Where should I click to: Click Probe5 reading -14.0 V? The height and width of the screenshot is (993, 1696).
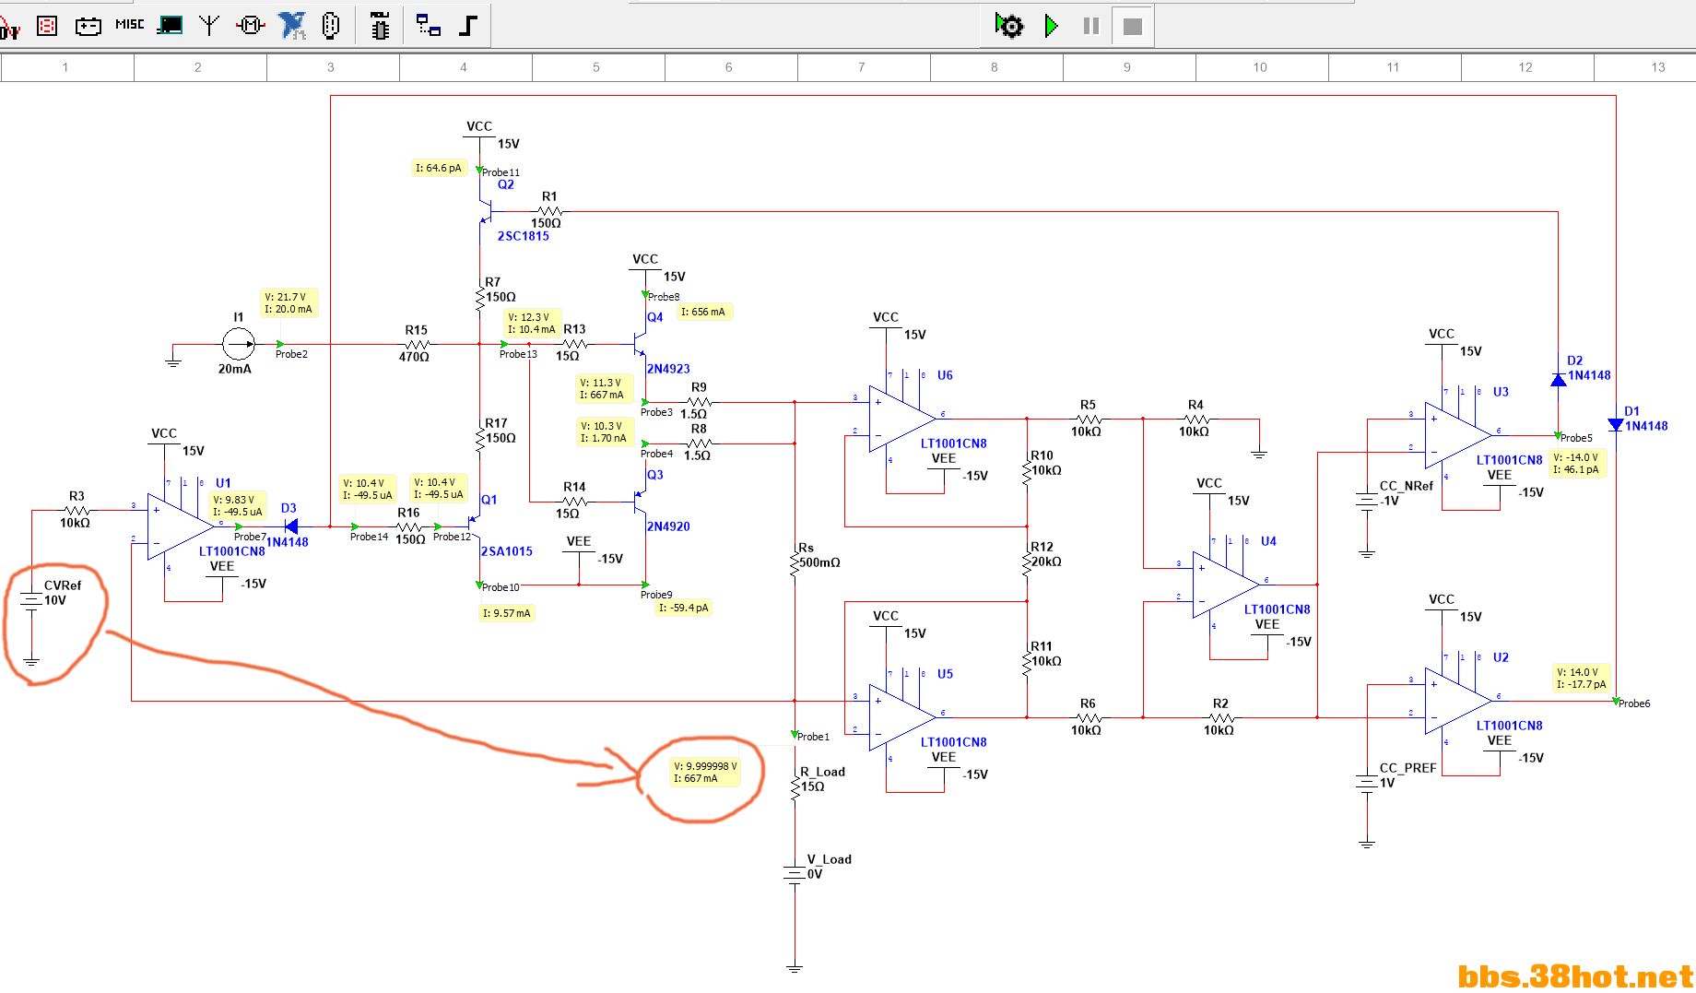[1578, 464]
